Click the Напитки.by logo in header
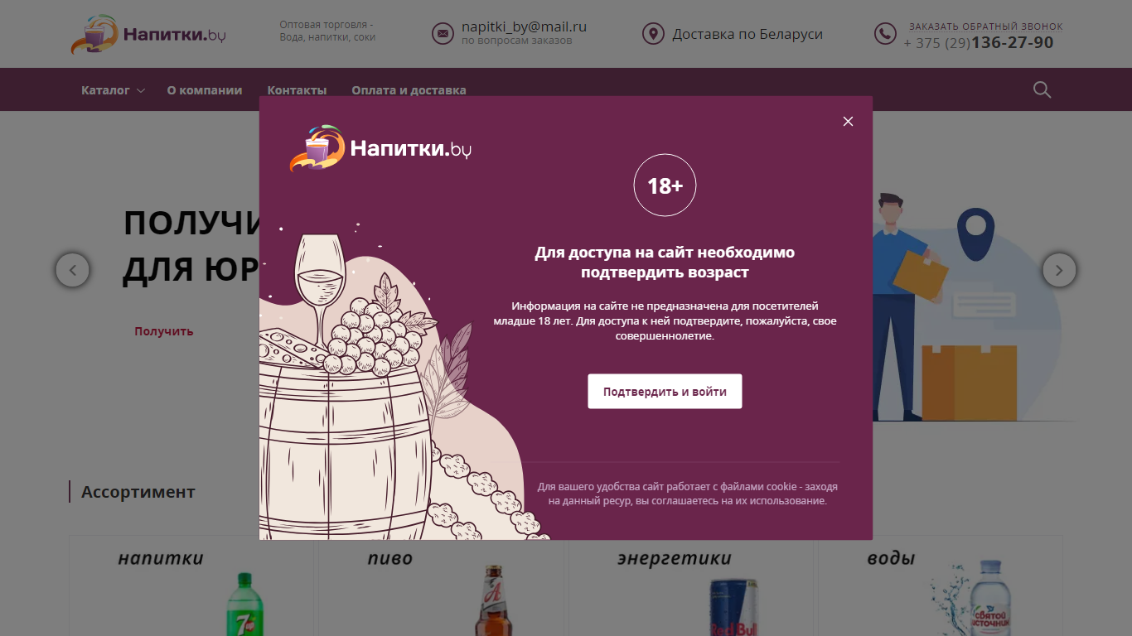 click(148, 34)
